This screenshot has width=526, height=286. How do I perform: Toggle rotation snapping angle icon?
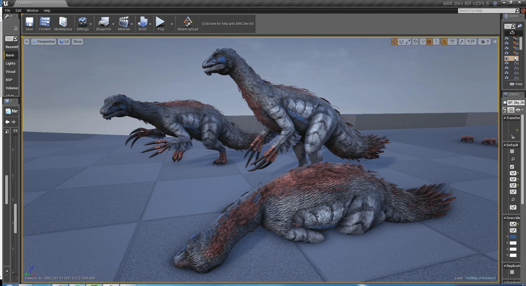[444, 42]
